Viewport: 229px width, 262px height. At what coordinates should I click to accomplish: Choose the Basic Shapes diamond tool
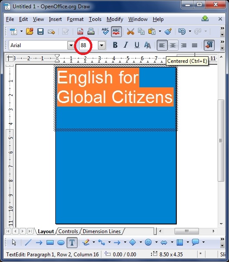[x=133, y=242]
